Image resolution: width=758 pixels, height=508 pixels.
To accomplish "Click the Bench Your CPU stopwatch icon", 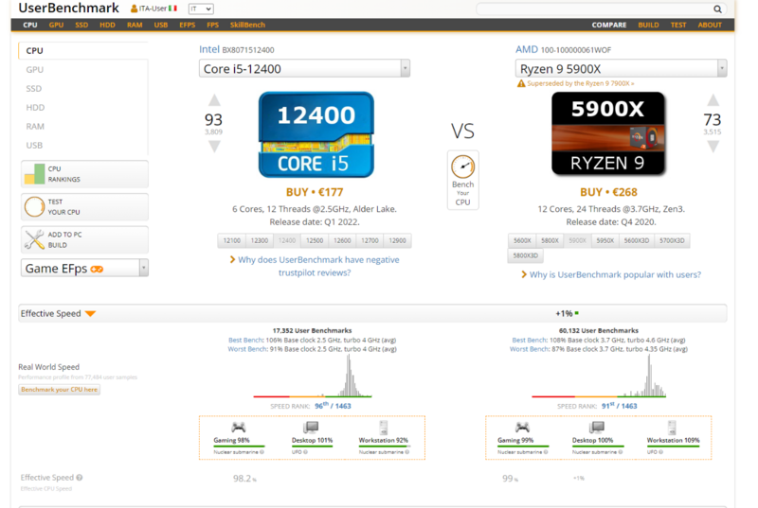I will 462,167.
